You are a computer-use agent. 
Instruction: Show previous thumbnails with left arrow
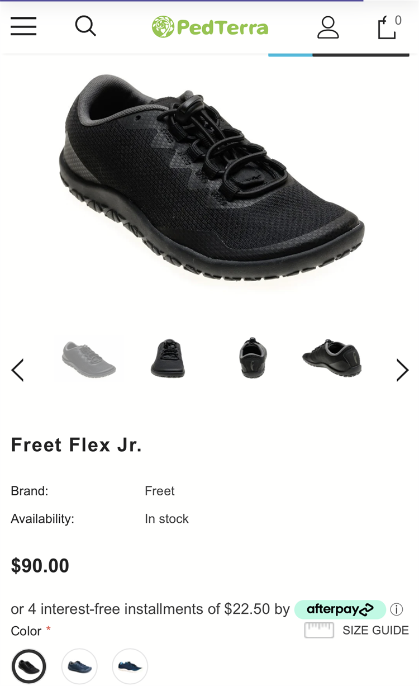click(17, 370)
